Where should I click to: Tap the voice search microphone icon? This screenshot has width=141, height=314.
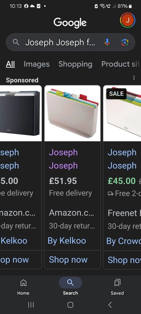(x=107, y=42)
